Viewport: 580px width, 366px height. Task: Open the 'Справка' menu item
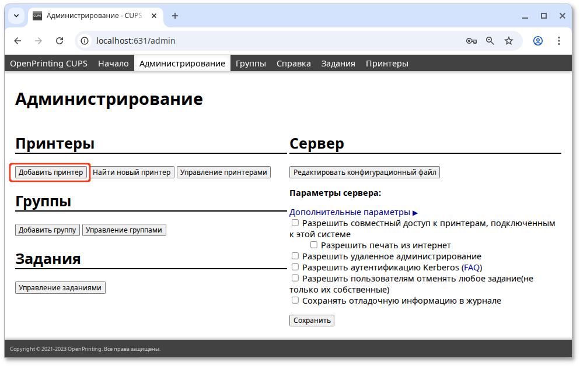[x=294, y=63]
